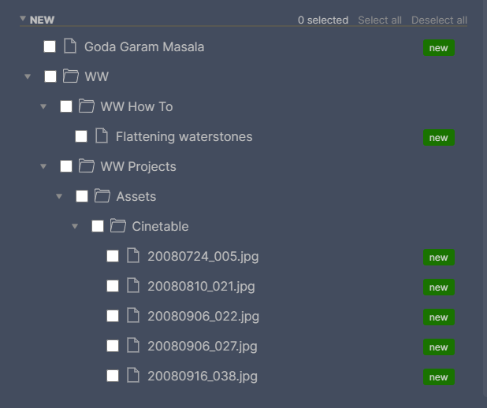487x408 pixels.
Task: Select the 20080906_027.jpg file name
Action: click(x=203, y=347)
